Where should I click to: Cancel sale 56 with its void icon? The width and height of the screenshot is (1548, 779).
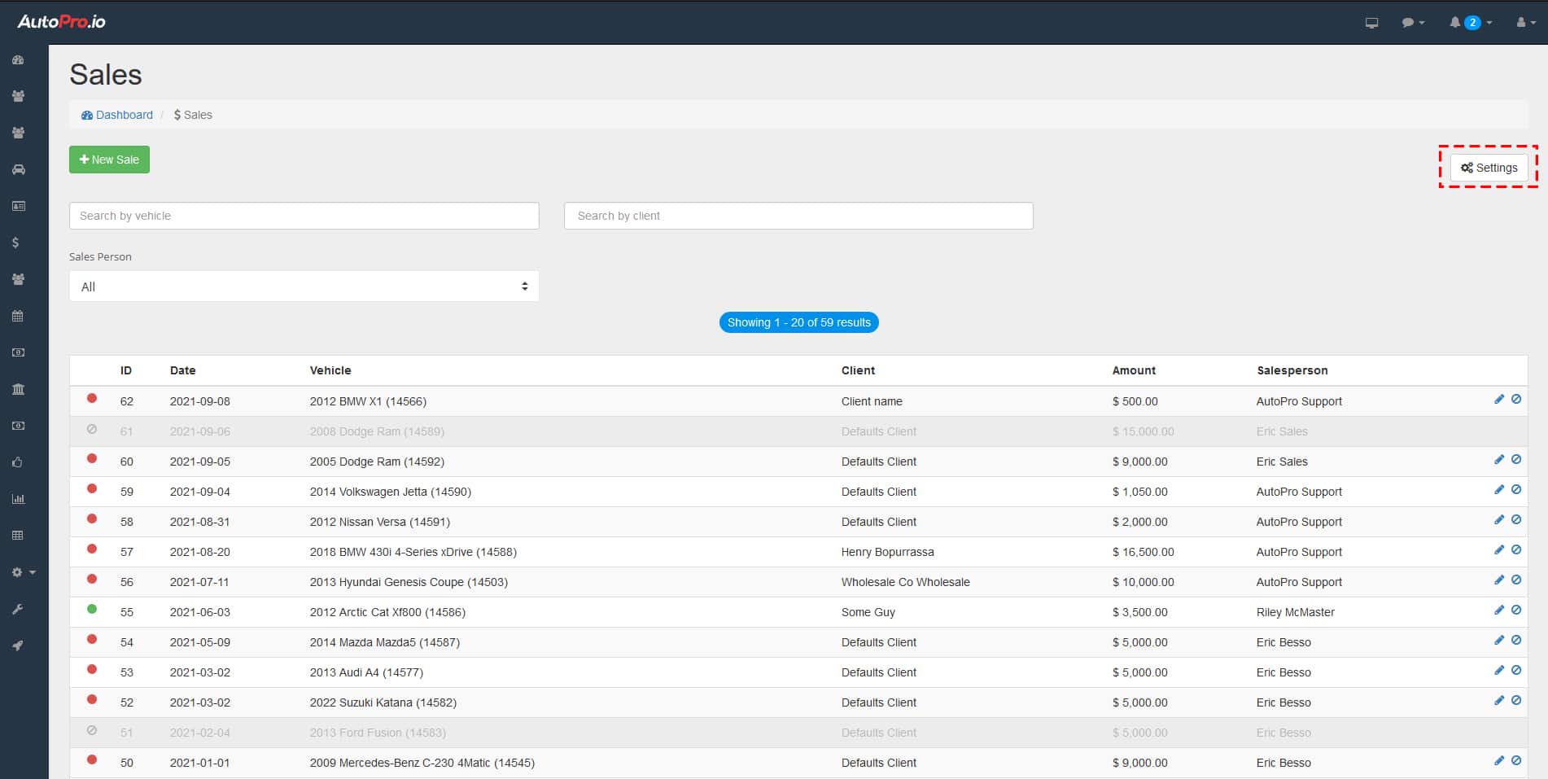point(1516,580)
